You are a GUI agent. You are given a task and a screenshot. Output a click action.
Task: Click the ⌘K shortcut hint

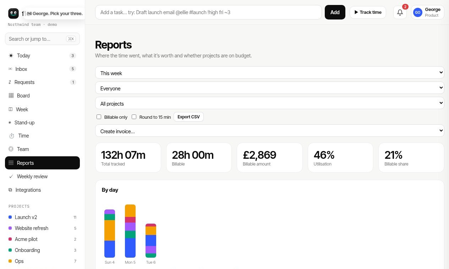[71, 39]
